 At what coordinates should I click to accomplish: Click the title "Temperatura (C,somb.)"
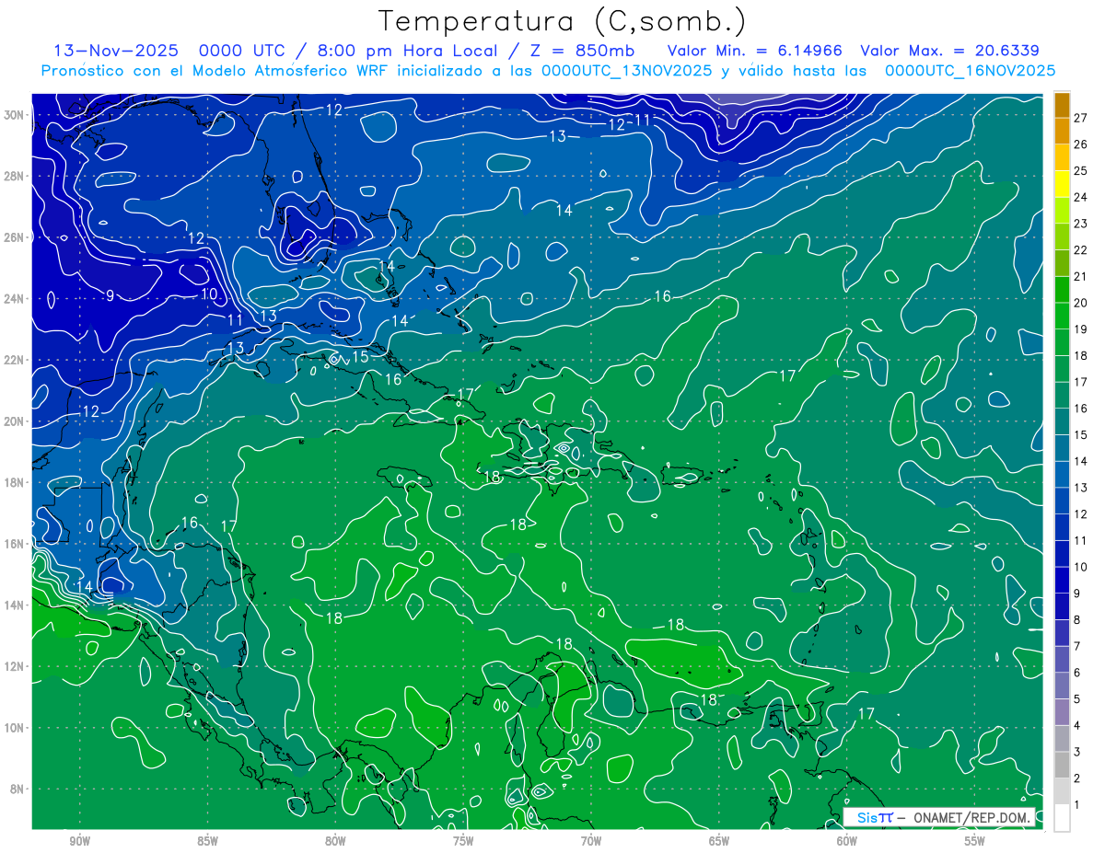click(563, 22)
